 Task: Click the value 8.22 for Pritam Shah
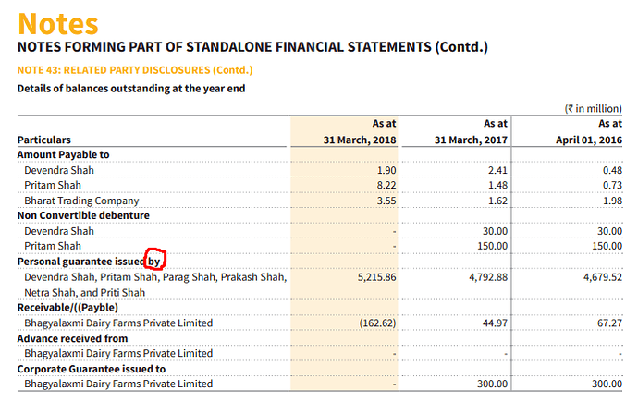(x=386, y=186)
